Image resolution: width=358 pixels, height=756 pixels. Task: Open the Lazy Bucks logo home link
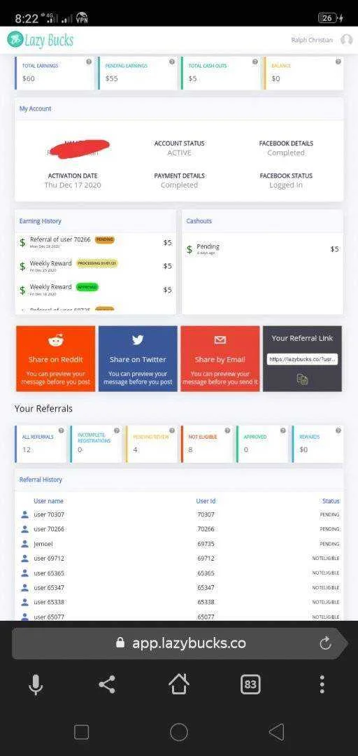(41, 39)
